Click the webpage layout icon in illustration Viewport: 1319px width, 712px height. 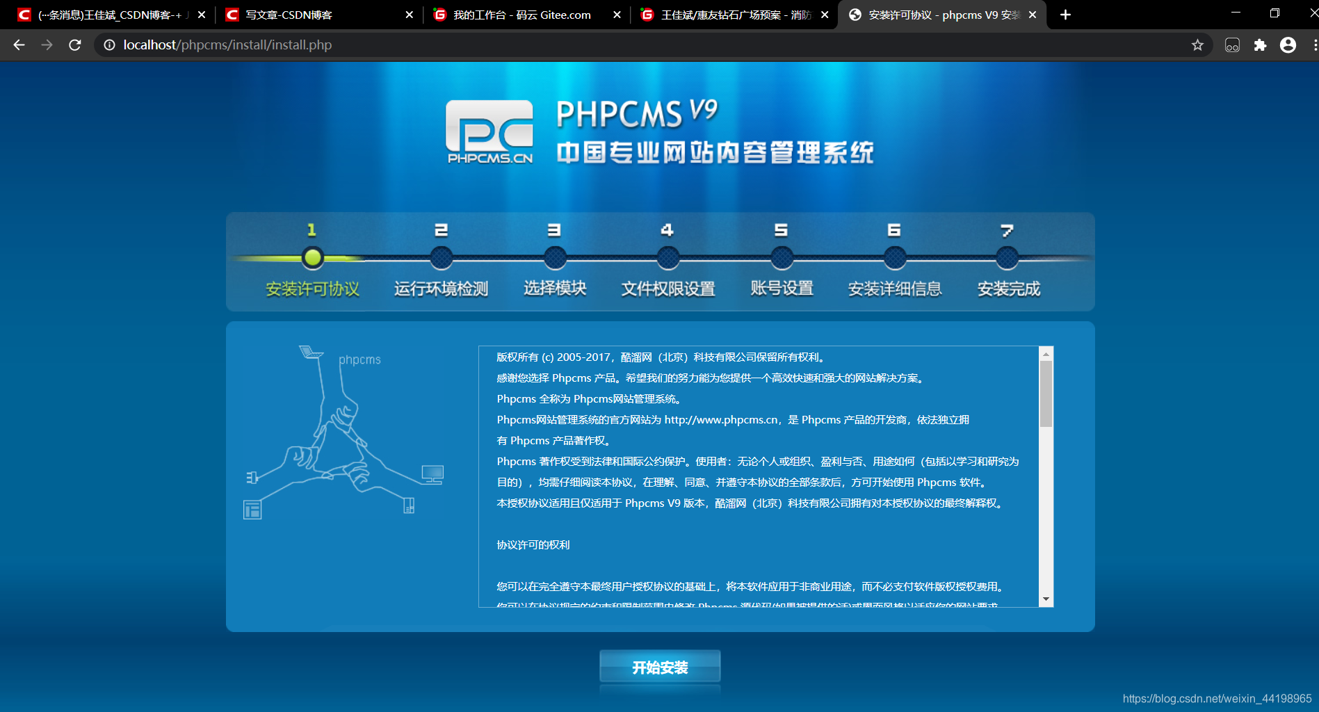pos(252,510)
